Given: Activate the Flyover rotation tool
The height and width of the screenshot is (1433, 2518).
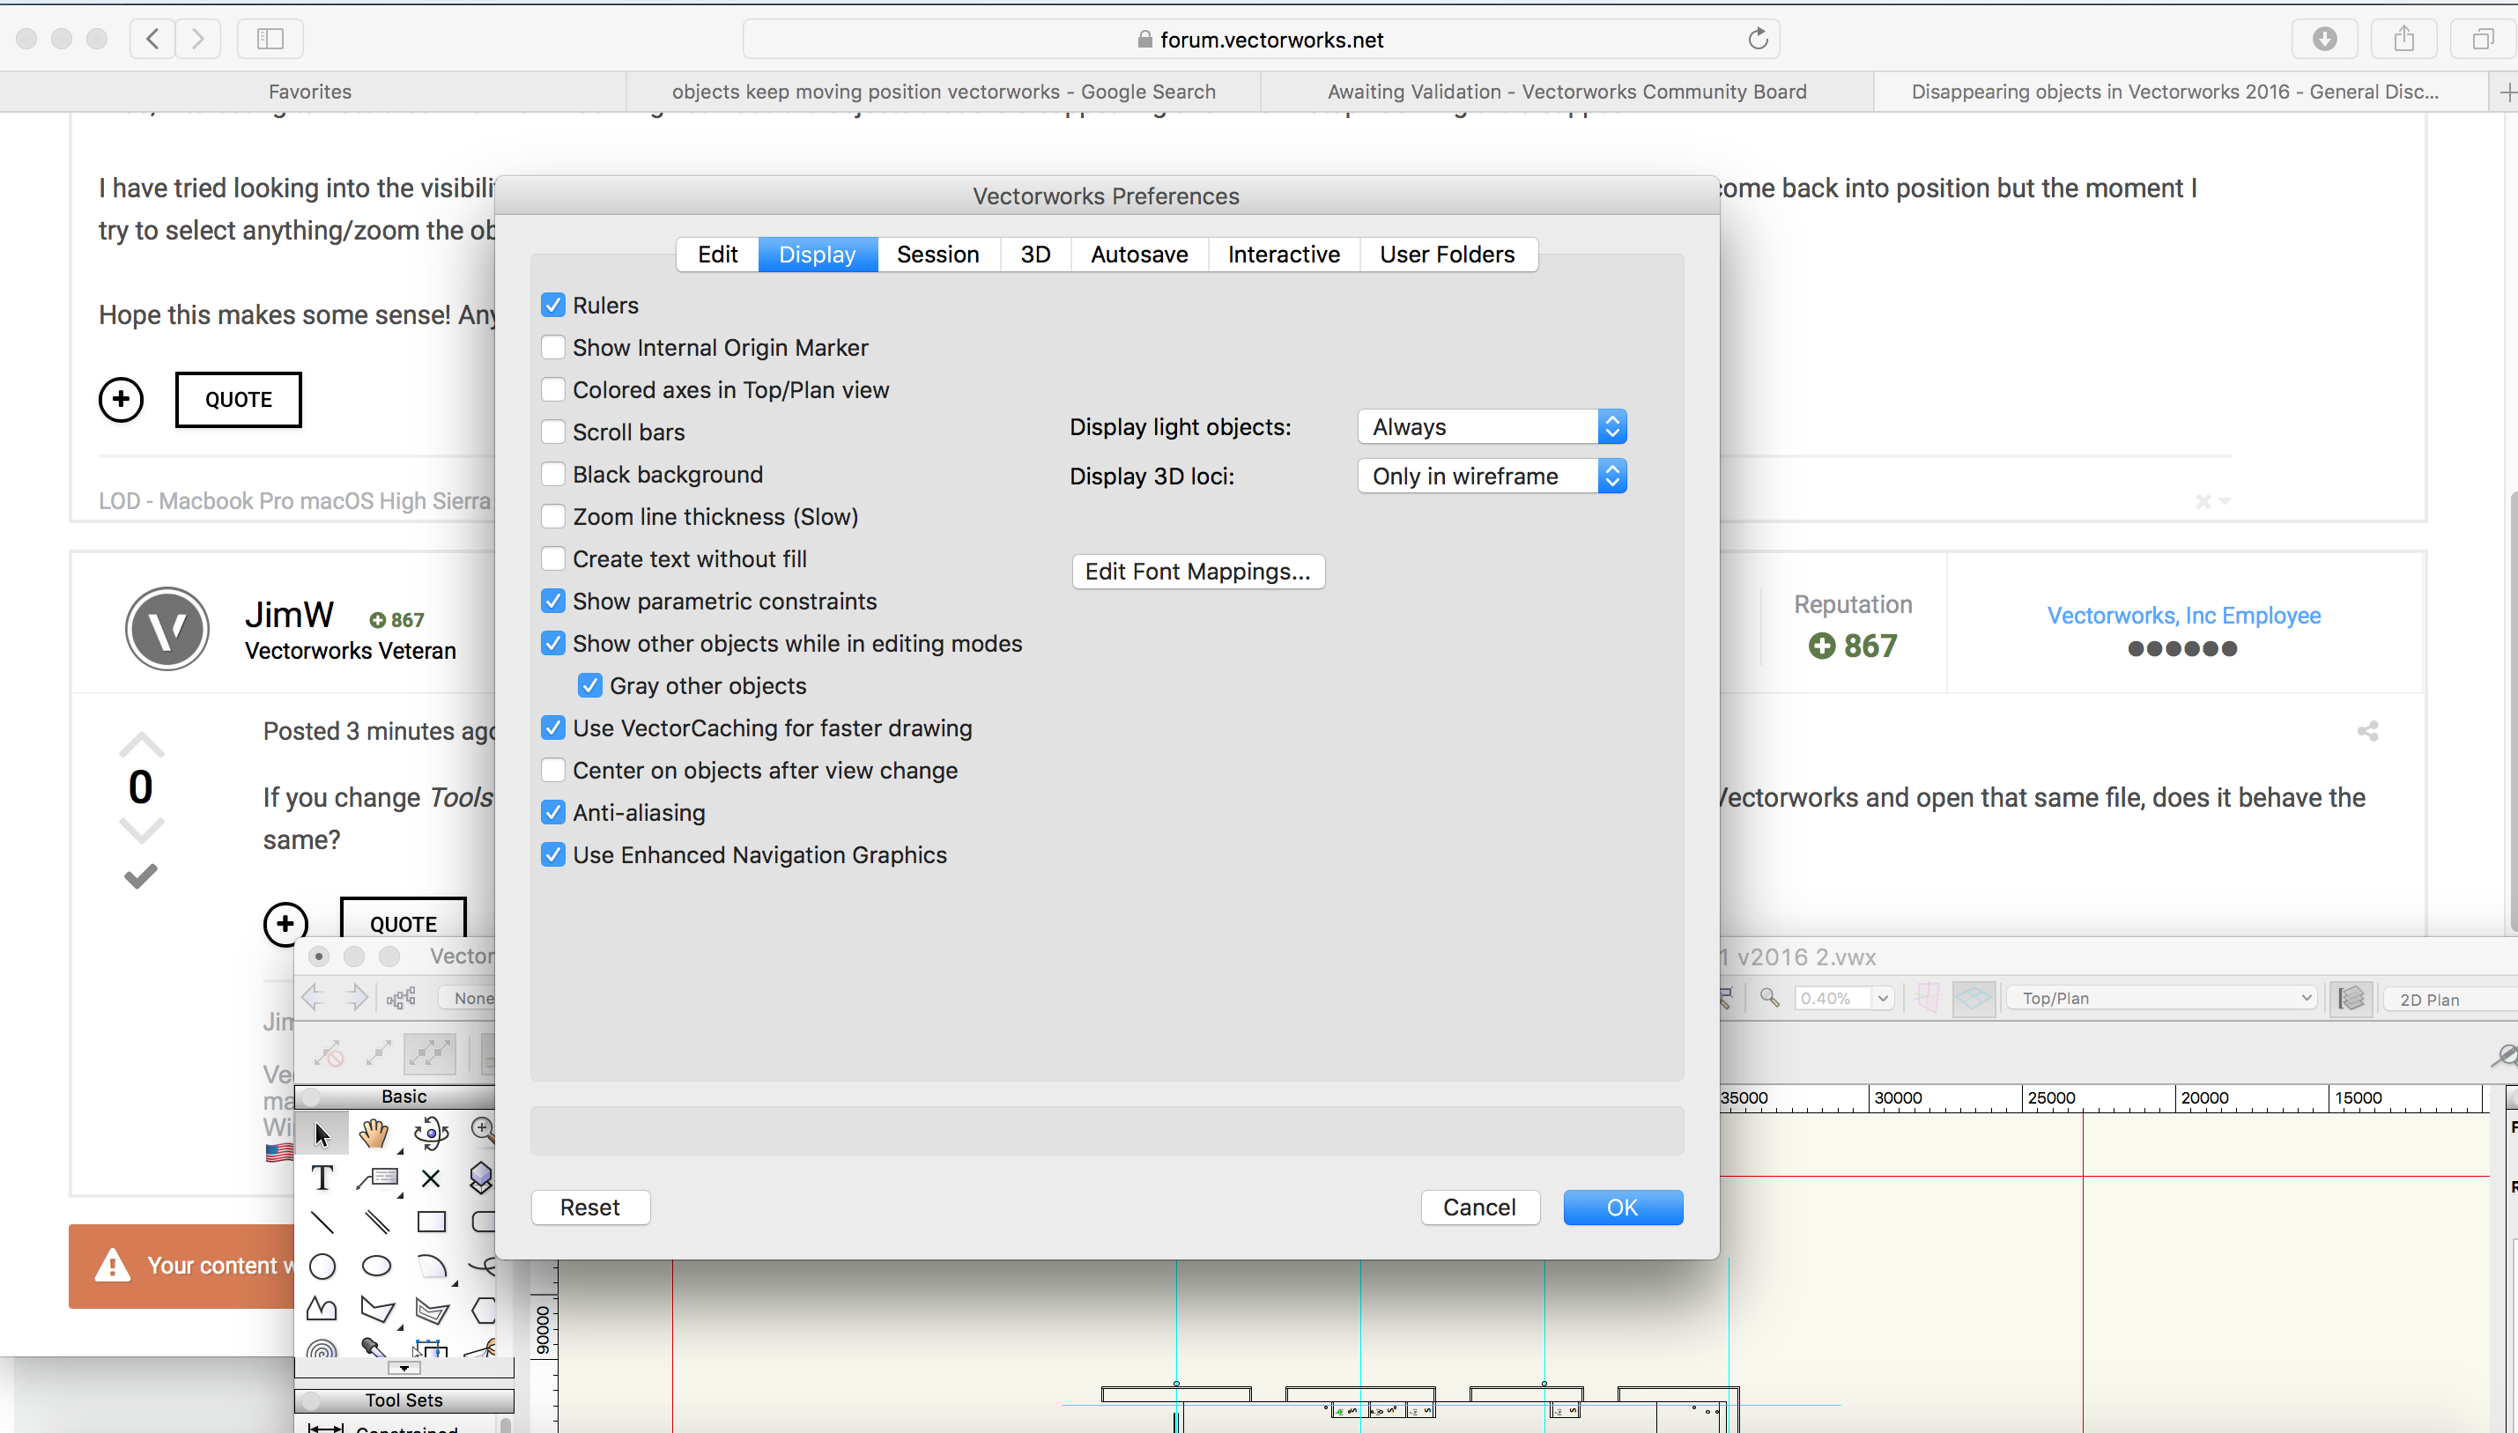Looking at the screenshot, I should click(x=430, y=1132).
